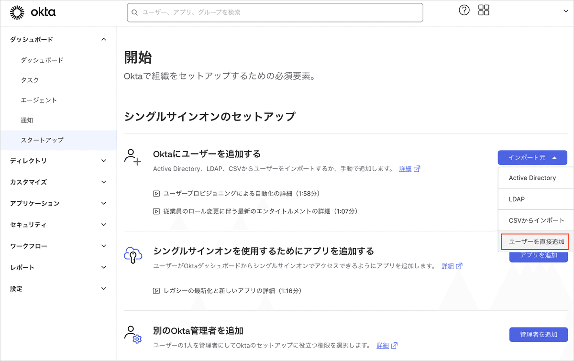The width and height of the screenshot is (574, 361).
Task: Open 詳細 link for adding administrator
Action: [383, 345]
